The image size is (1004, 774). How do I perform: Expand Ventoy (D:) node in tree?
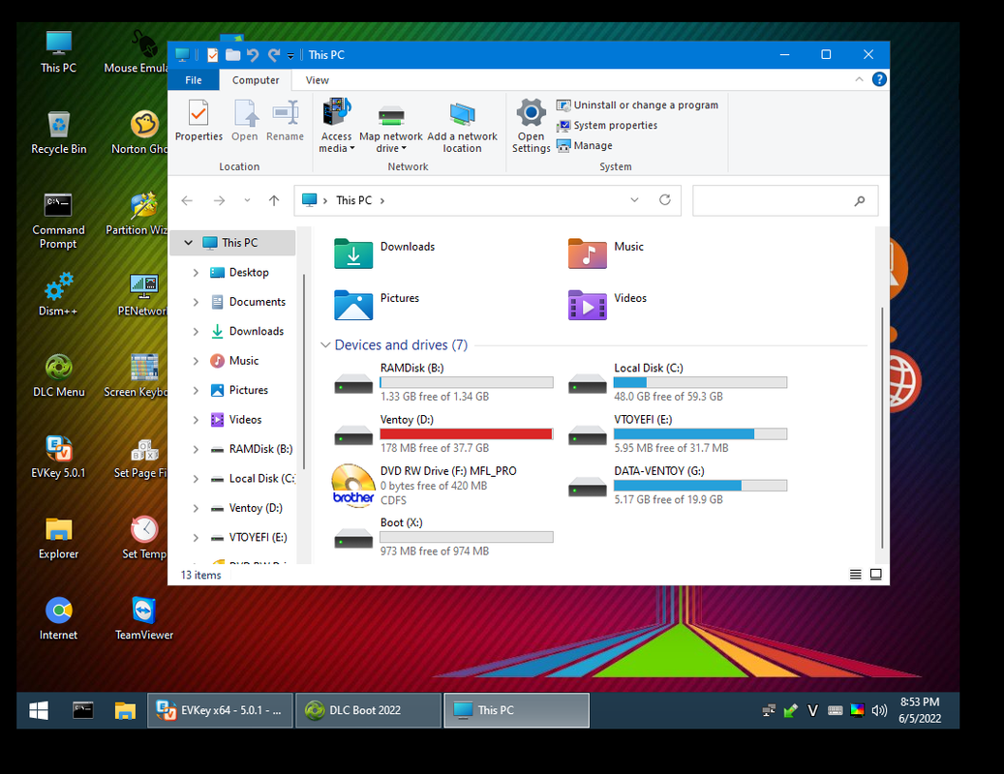196,508
